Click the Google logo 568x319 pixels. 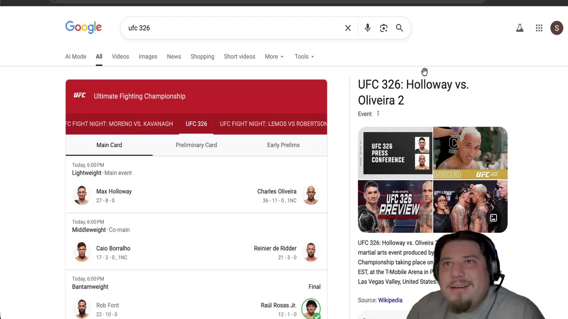point(83,27)
